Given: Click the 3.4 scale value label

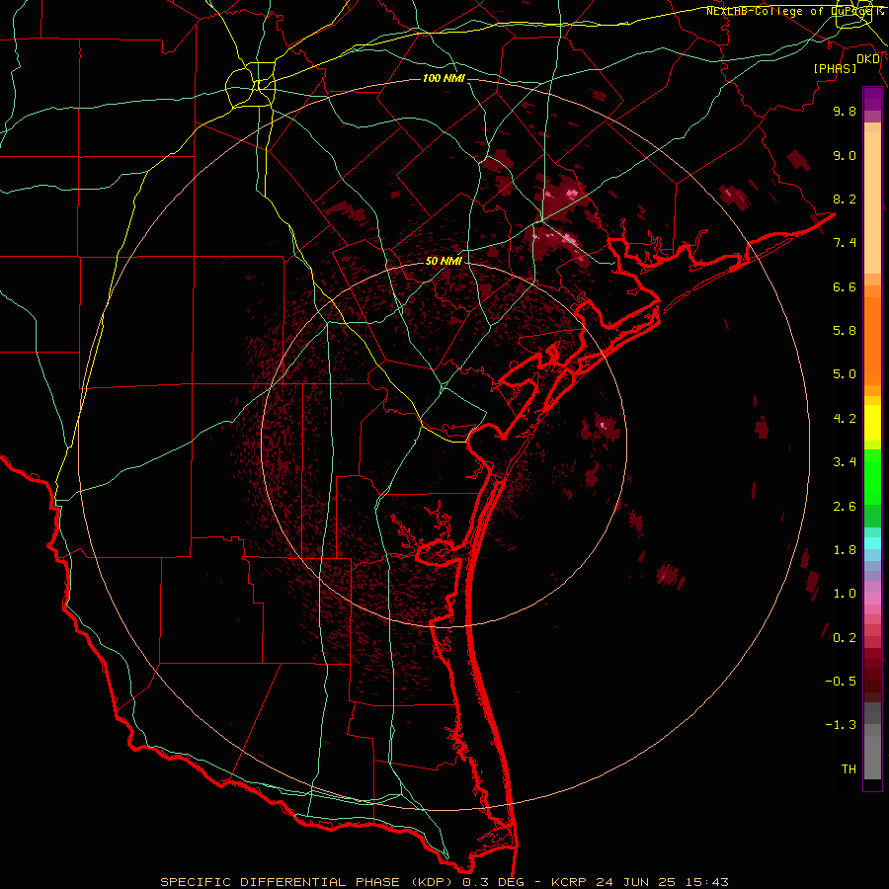Looking at the screenshot, I should (x=845, y=462).
